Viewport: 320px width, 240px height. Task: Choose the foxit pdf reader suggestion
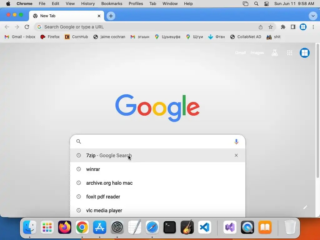tap(157, 197)
